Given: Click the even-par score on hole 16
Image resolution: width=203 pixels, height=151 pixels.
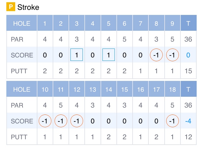Looking at the screenshot, I should click(140, 121).
